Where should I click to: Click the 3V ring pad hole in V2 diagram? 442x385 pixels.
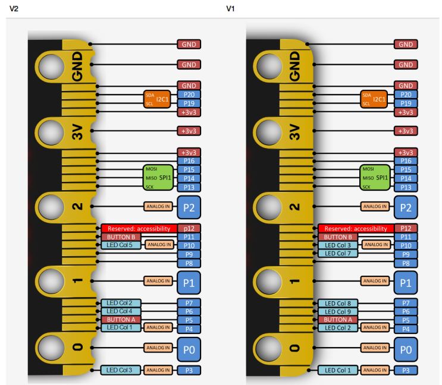tap(51, 132)
